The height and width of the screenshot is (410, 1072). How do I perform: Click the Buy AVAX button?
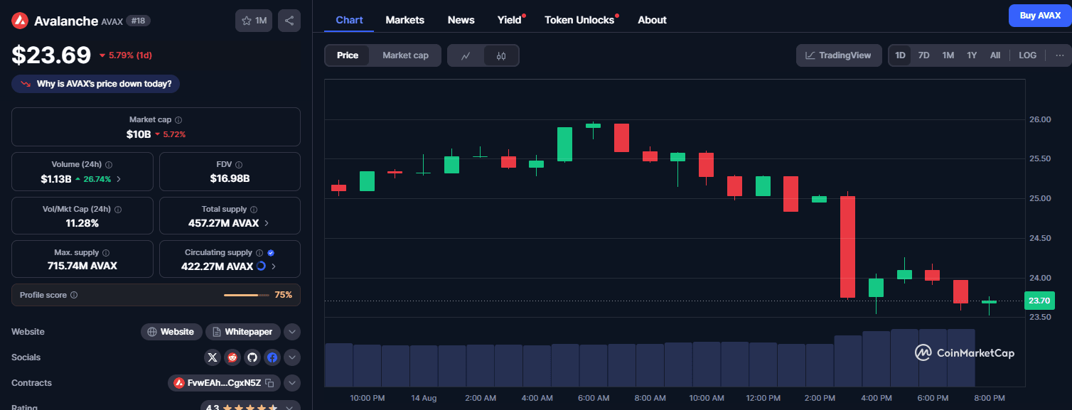point(1040,16)
